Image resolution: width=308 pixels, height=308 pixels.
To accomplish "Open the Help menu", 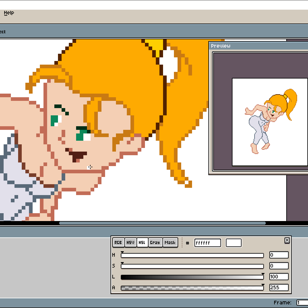I will [9, 13].
